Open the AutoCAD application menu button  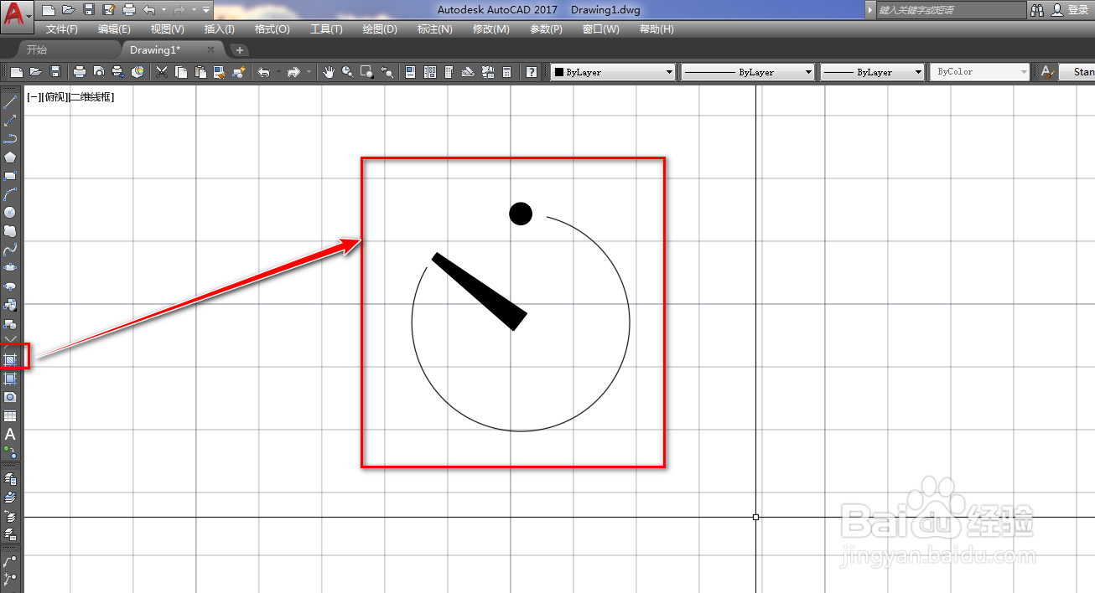coord(18,15)
